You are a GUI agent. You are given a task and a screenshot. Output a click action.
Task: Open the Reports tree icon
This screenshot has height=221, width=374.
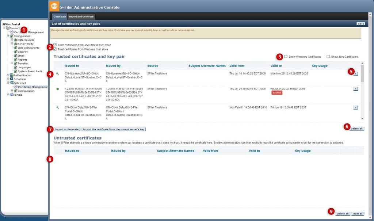[x=15, y=60]
